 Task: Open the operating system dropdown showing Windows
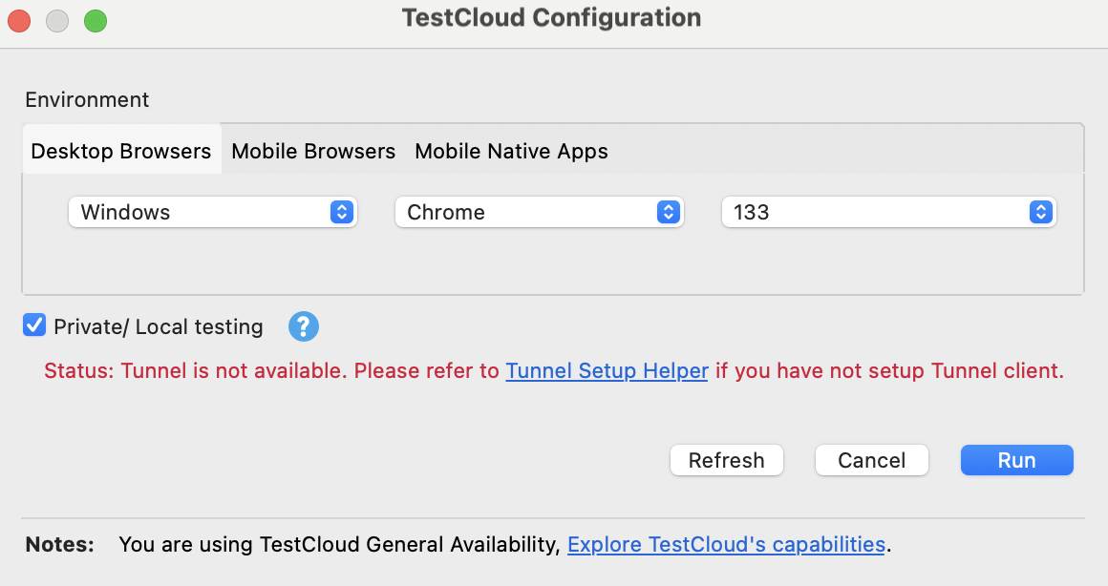click(212, 212)
